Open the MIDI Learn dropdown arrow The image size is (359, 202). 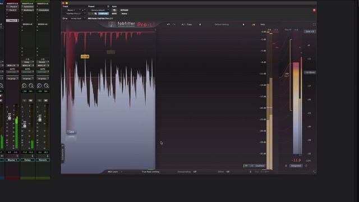(122, 172)
